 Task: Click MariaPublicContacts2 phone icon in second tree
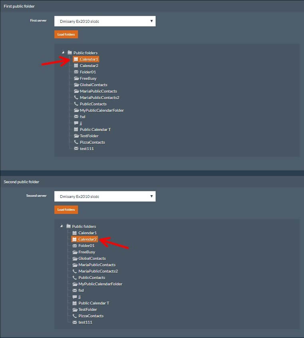[74, 271]
